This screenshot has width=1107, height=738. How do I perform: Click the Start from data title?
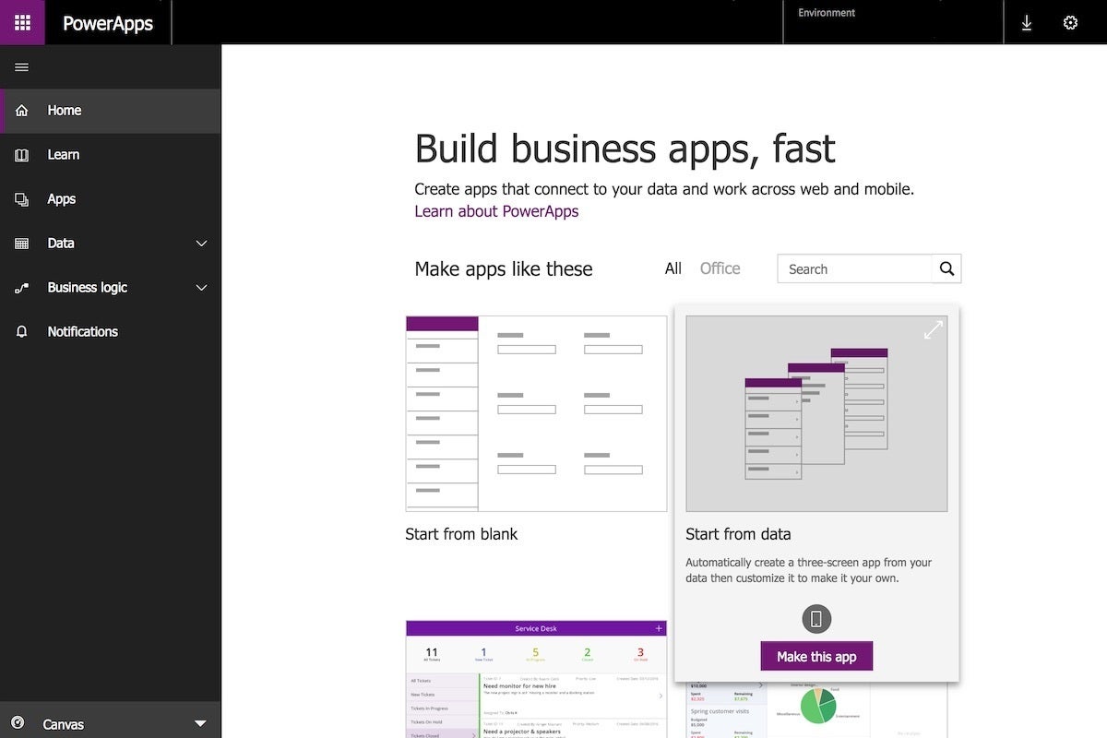pyautogui.click(x=738, y=534)
